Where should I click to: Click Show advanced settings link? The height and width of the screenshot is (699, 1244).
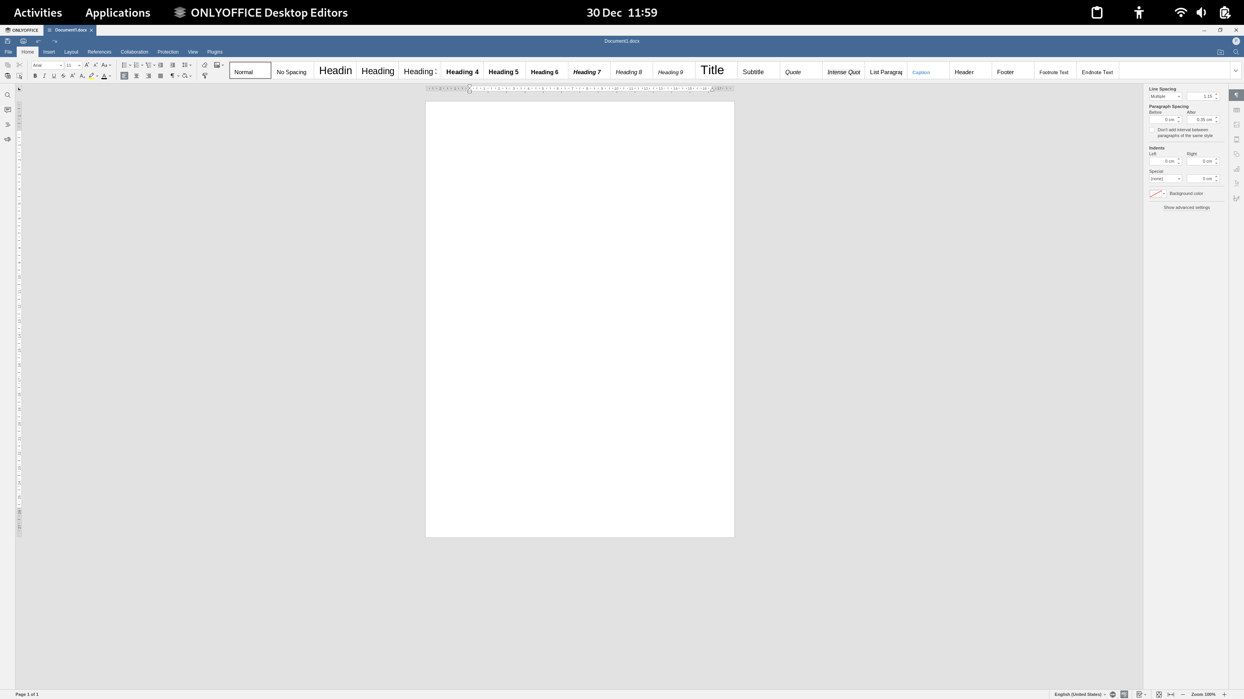click(1186, 207)
